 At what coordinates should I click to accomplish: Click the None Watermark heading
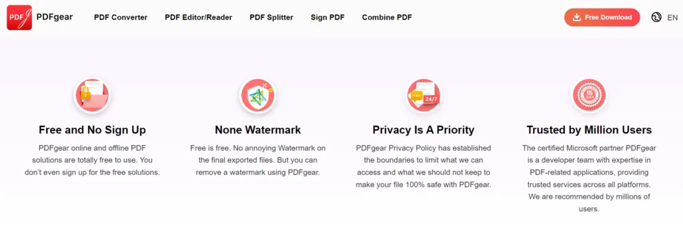[258, 130]
